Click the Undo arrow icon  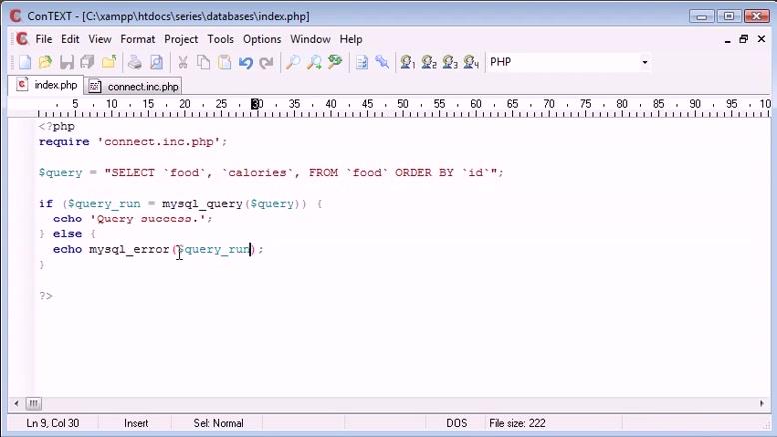(x=246, y=63)
